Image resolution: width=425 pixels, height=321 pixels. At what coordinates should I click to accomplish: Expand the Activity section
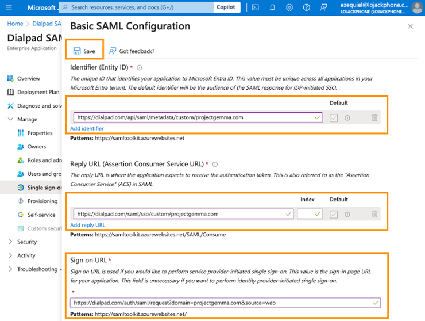coord(10,255)
